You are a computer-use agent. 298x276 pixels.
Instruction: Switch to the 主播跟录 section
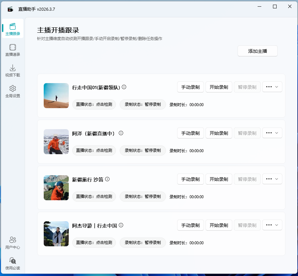pyautogui.click(x=12, y=29)
